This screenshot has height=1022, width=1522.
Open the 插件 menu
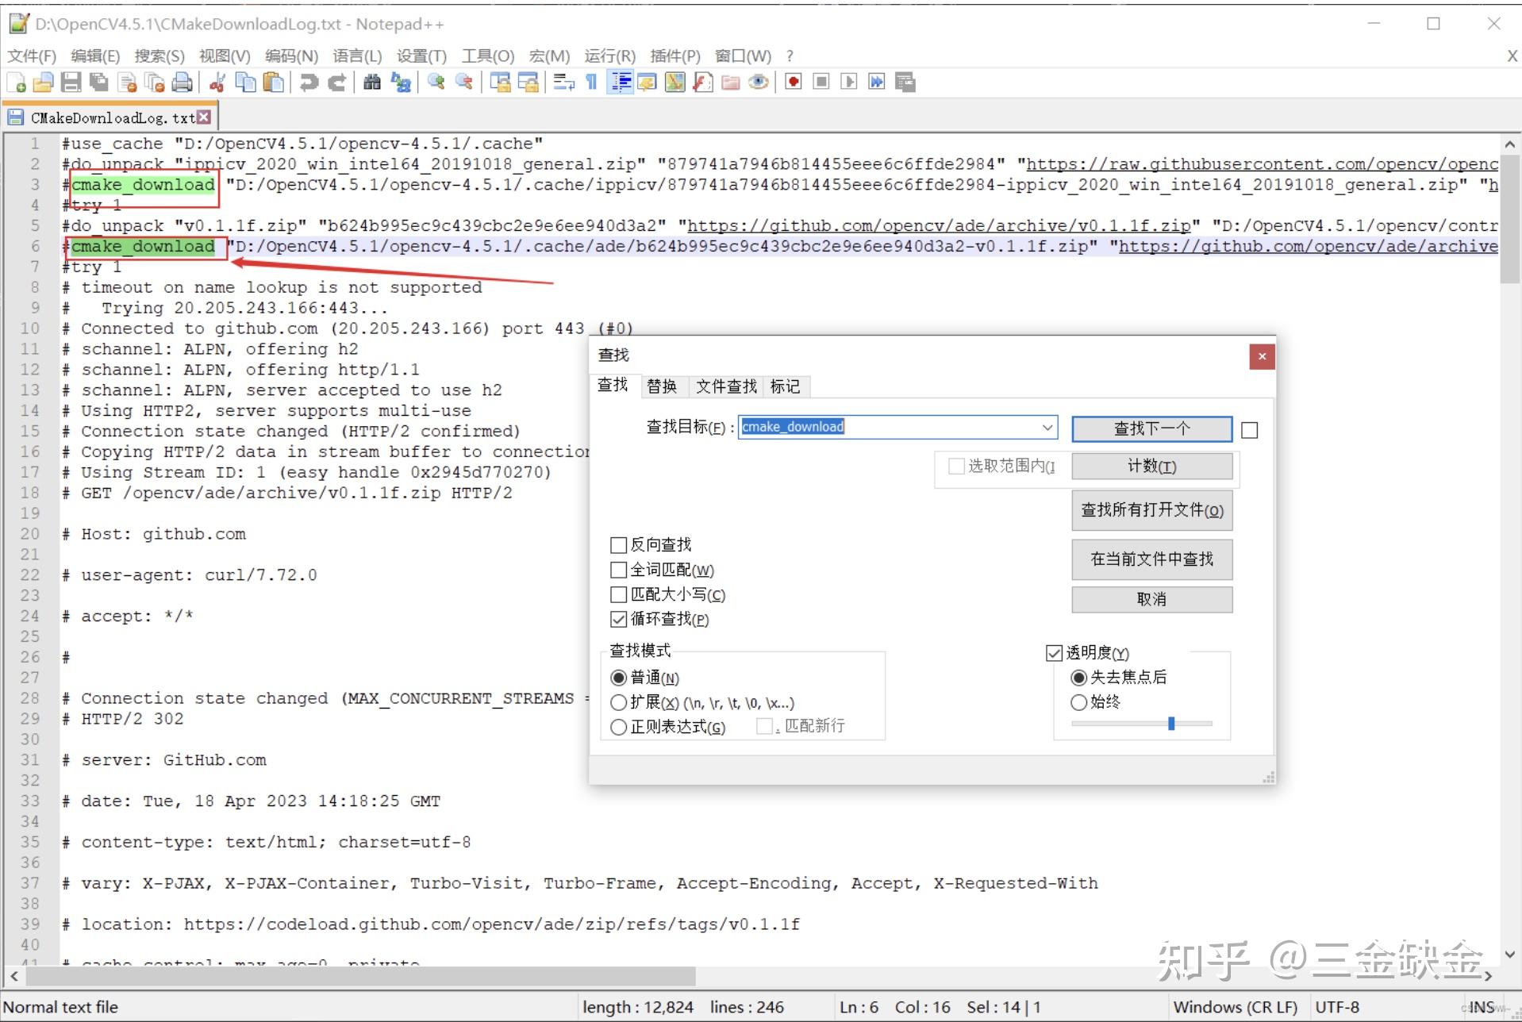675,56
